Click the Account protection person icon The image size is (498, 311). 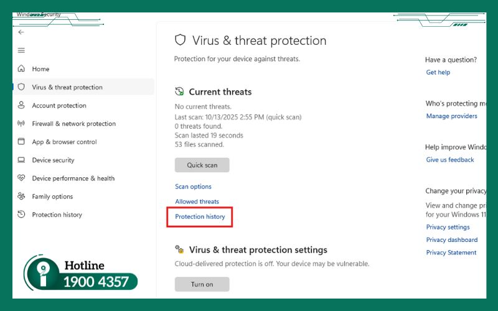[21, 106]
